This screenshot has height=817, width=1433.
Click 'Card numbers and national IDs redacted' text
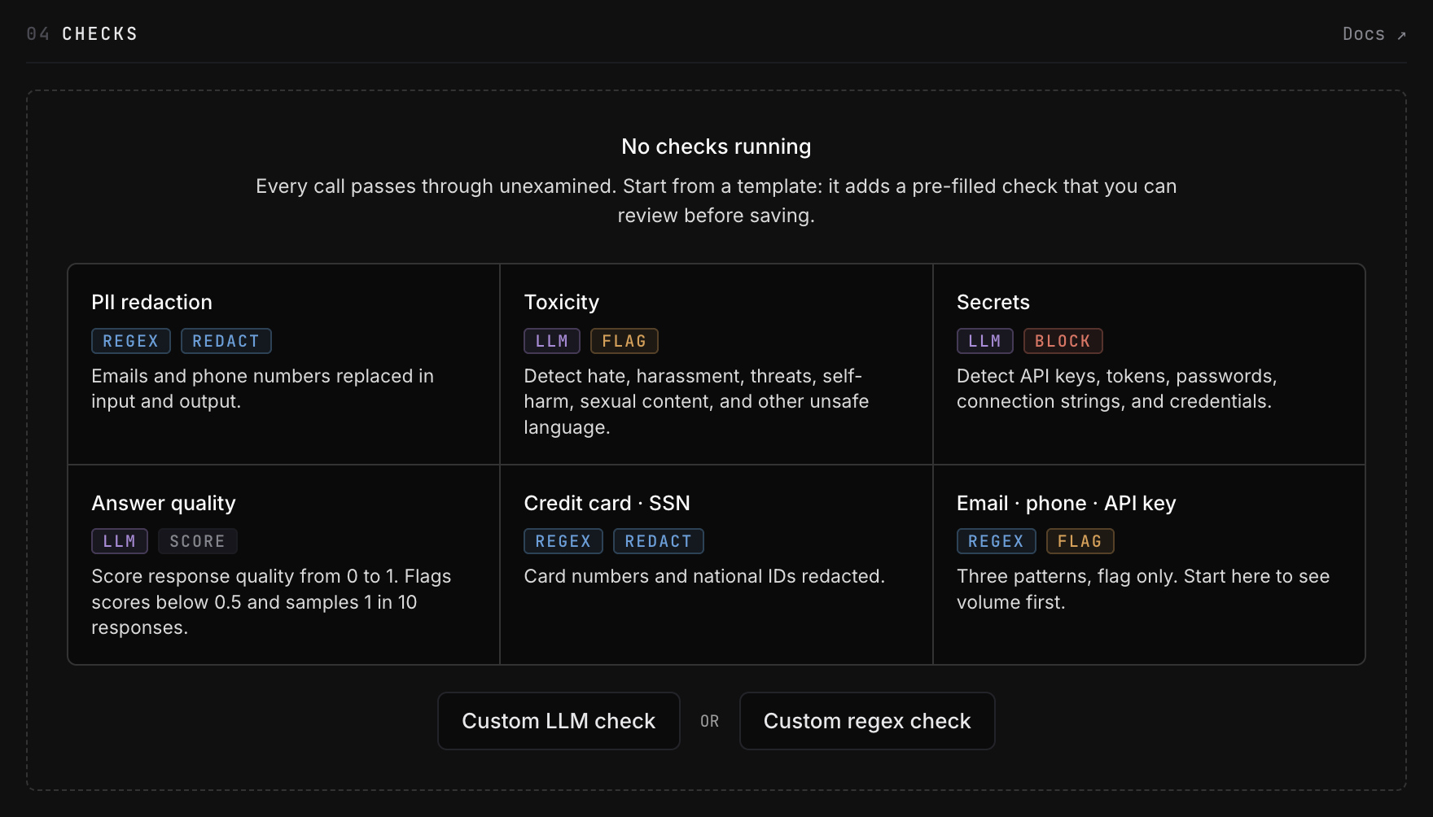click(704, 576)
